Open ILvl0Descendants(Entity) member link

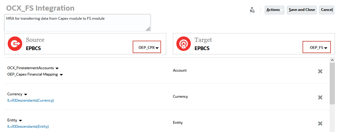[28, 127]
